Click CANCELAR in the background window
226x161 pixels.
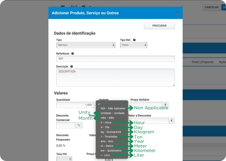pos(212,7)
